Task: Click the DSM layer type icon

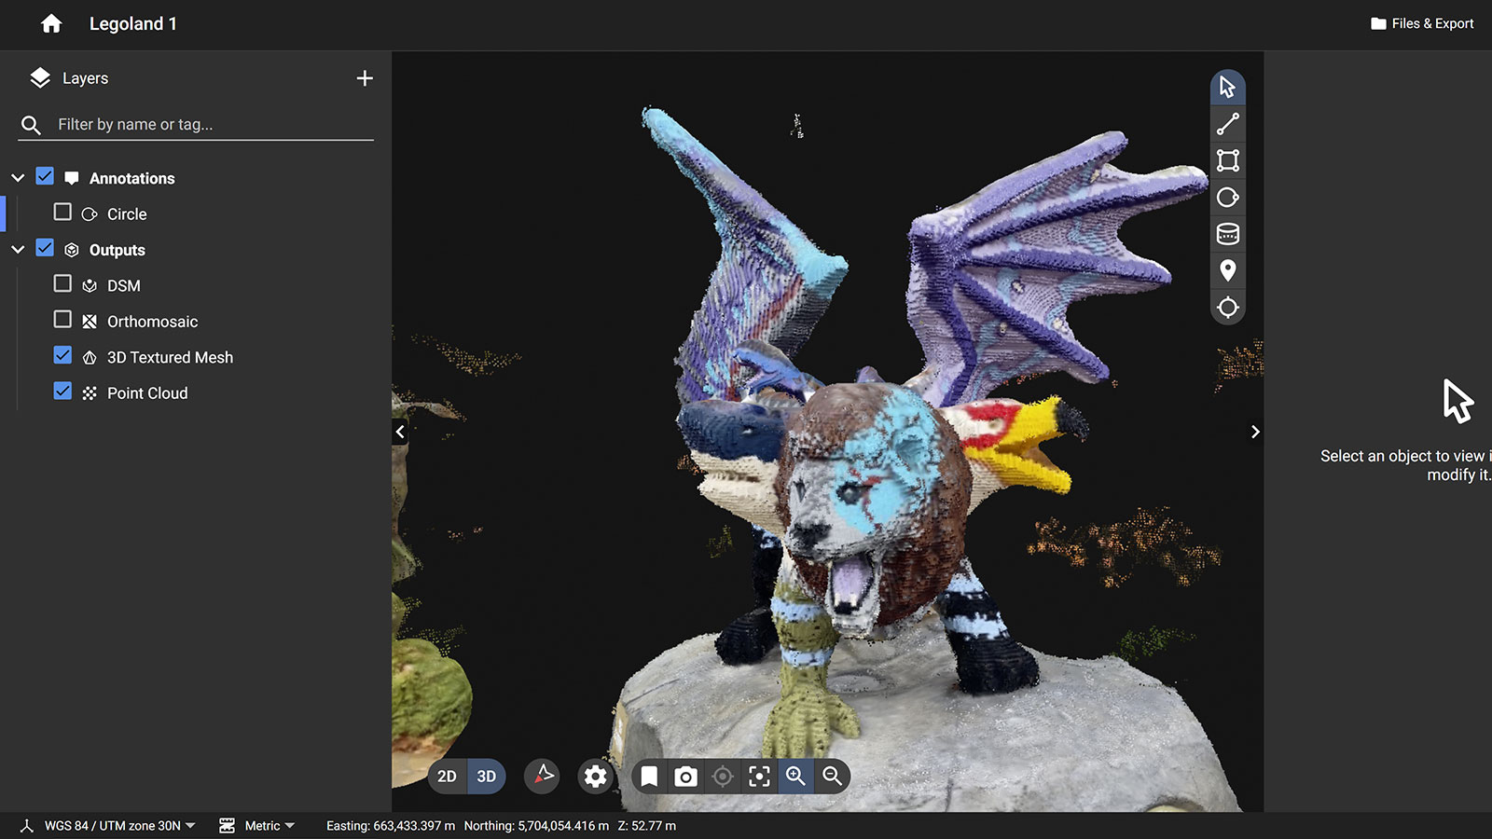Action: pos(90,286)
